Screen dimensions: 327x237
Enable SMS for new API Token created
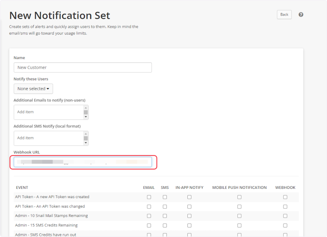coord(165,197)
